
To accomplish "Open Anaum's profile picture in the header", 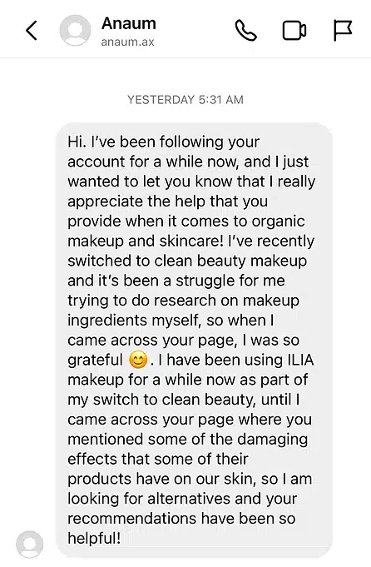I will pos(75,30).
